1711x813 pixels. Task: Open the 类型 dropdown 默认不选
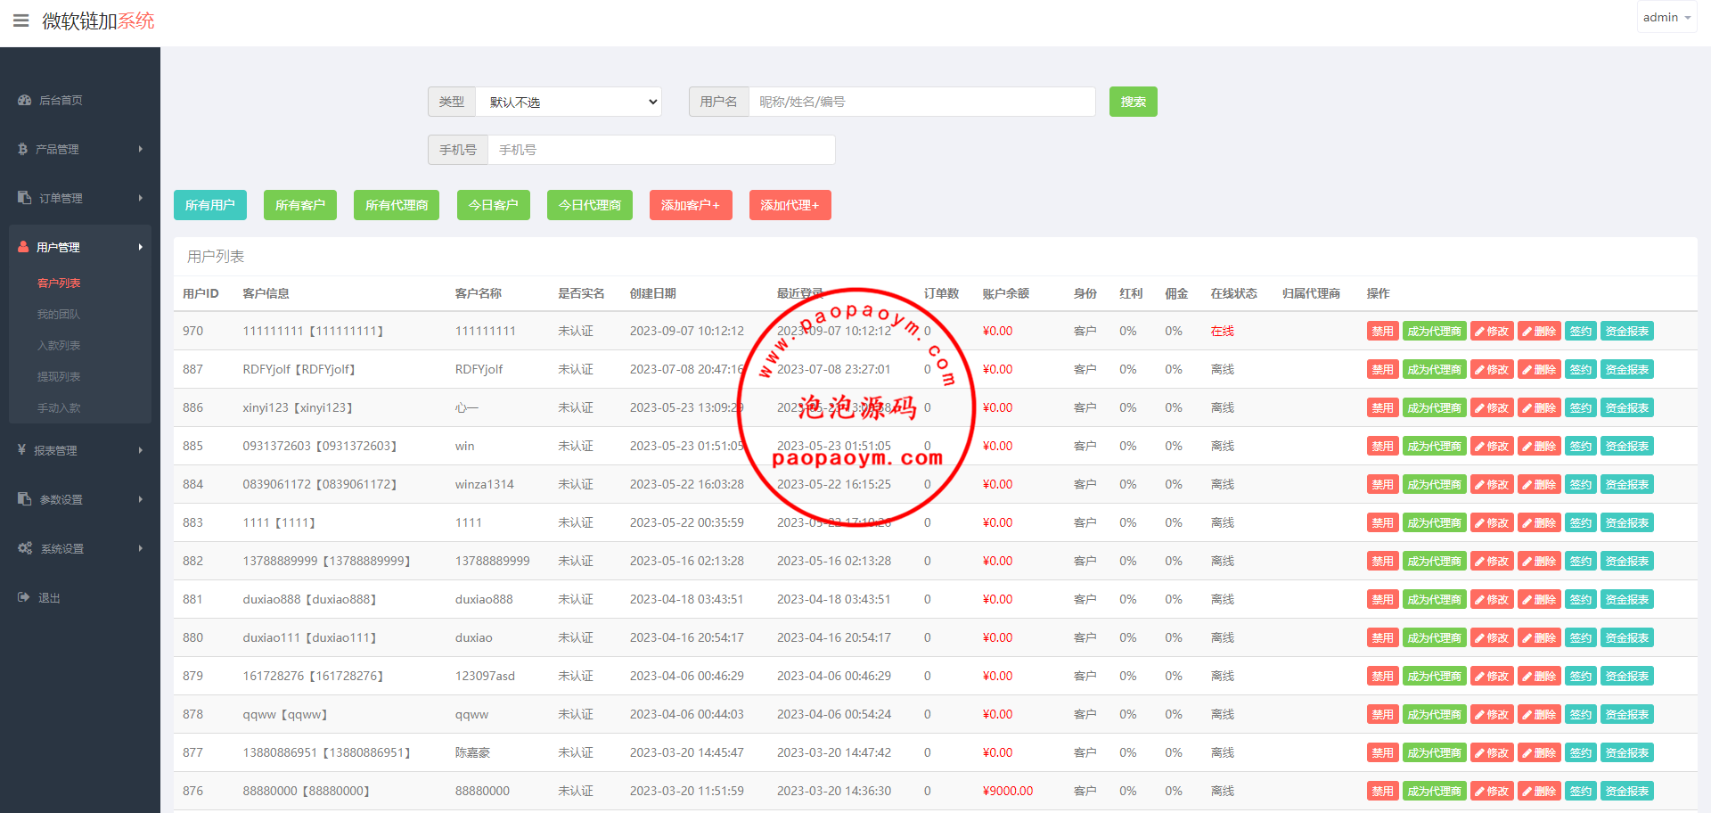[569, 102]
